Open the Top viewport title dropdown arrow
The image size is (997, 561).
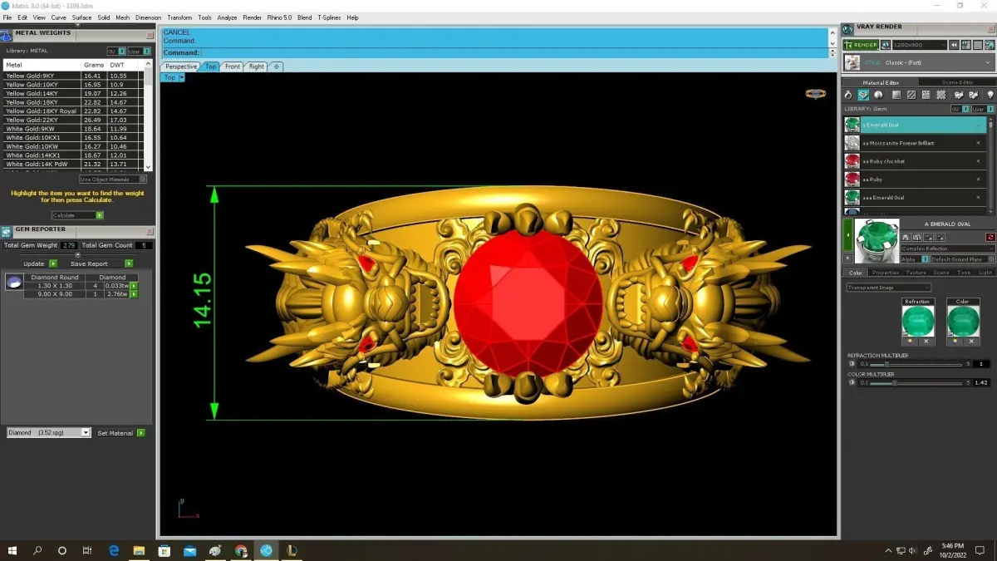181,77
